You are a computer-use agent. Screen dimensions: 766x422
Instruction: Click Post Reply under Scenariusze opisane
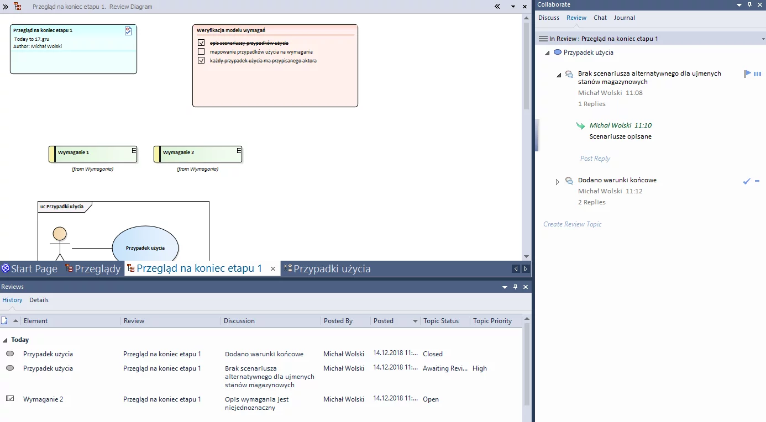pos(595,159)
